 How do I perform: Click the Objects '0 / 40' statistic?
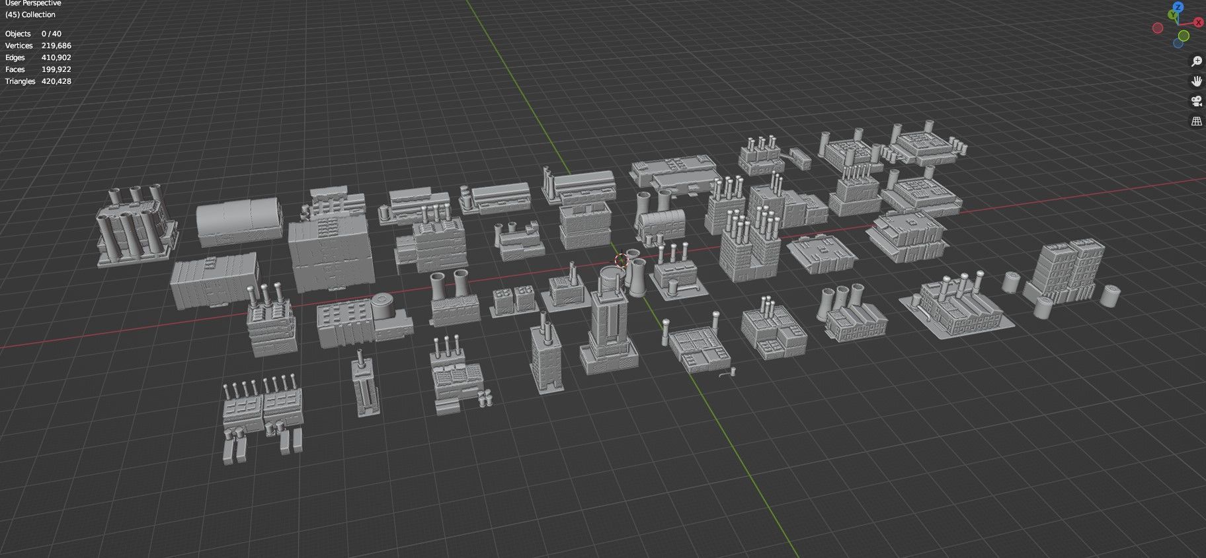[x=52, y=34]
